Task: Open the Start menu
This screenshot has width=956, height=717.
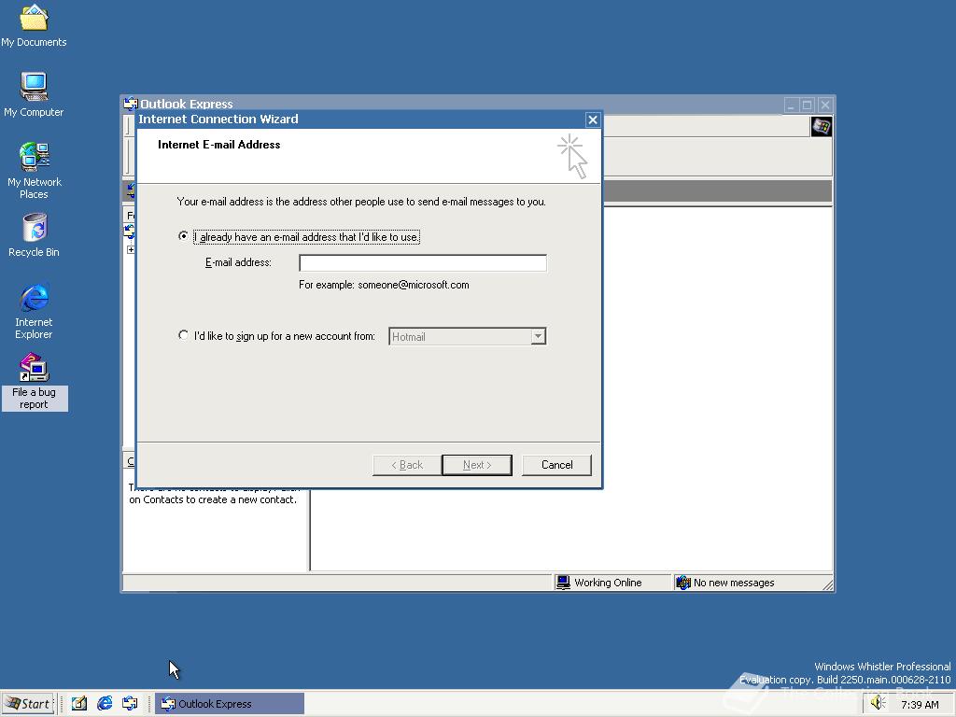Action: tap(28, 704)
